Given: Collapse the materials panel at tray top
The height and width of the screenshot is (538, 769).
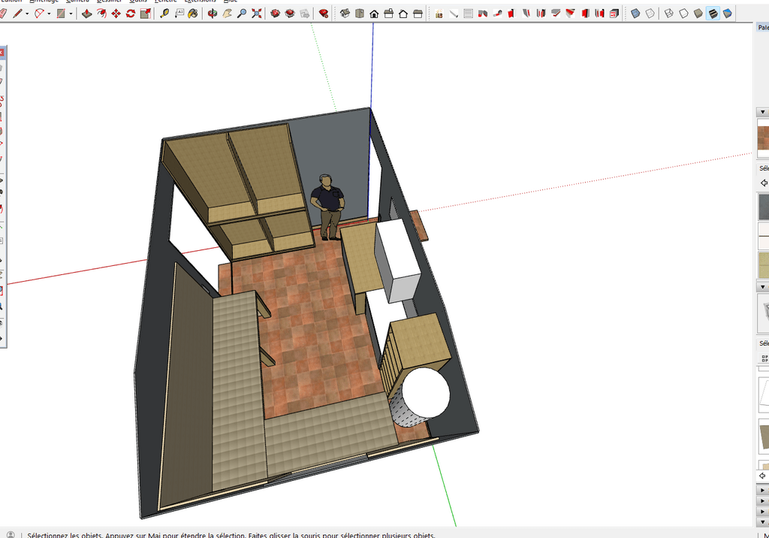Looking at the screenshot, I should tap(763, 113).
